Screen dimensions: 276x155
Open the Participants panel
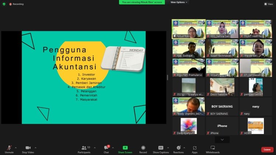click(x=84, y=149)
